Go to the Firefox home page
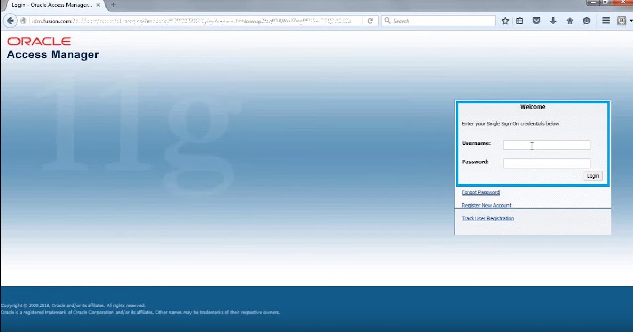The height and width of the screenshot is (332, 633). pyautogui.click(x=570, y=21)
